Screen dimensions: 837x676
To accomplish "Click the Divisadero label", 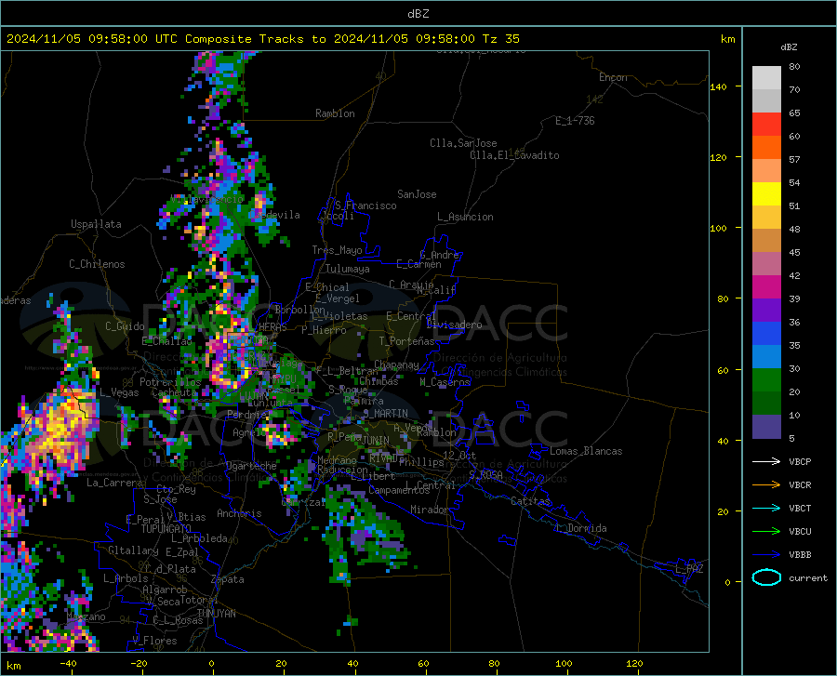I will (x=454, y=325).
